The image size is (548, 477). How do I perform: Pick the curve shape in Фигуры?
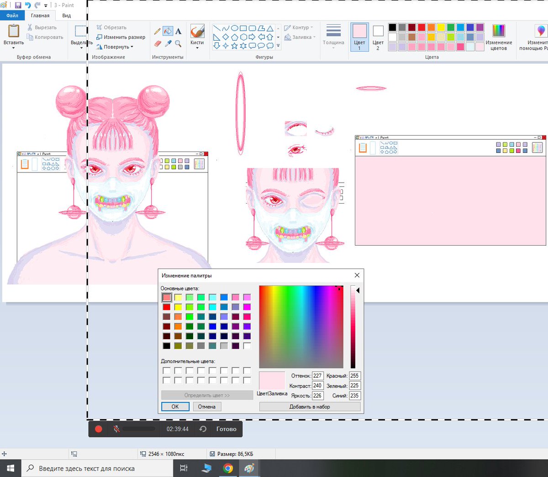click(226, 28)
